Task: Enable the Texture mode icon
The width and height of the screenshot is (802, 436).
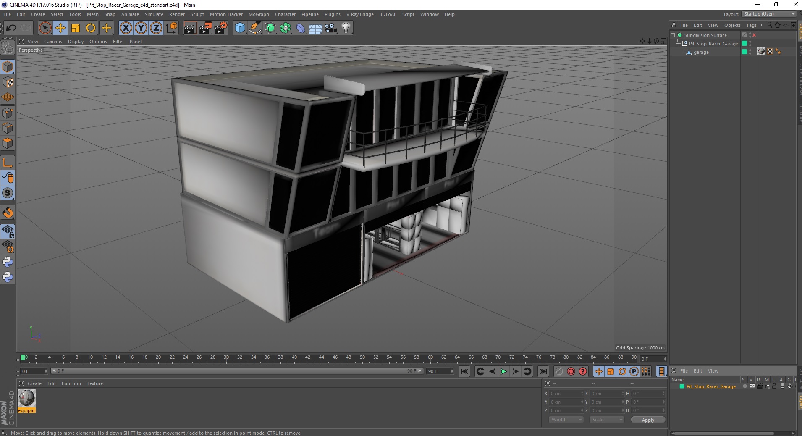Action: click(8, 82)
